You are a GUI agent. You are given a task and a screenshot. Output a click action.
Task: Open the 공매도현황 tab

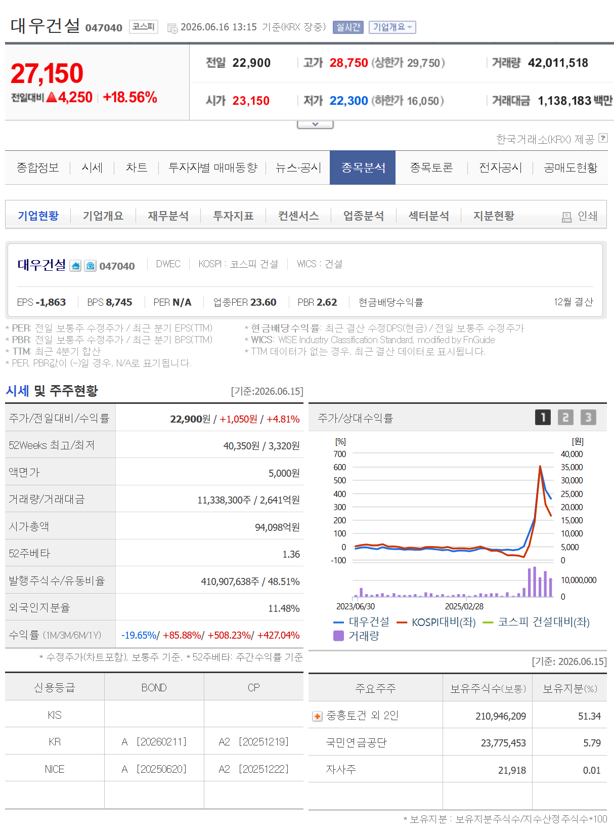(571, 168)
